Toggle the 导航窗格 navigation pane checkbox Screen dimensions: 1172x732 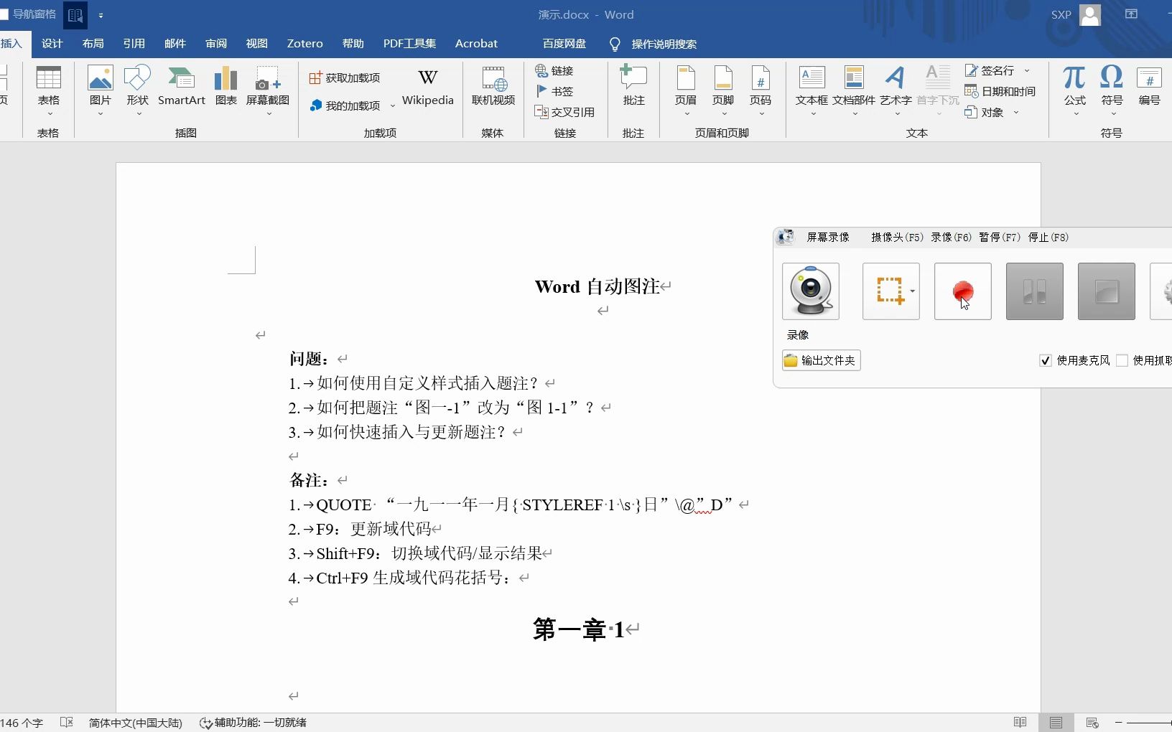pos(4,14)
